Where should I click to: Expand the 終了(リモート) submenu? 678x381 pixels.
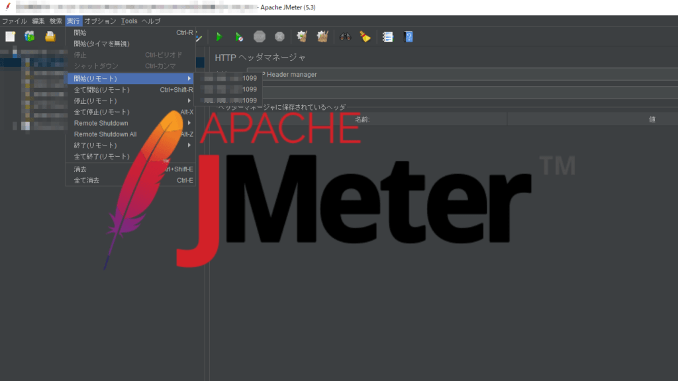[130, 145]
